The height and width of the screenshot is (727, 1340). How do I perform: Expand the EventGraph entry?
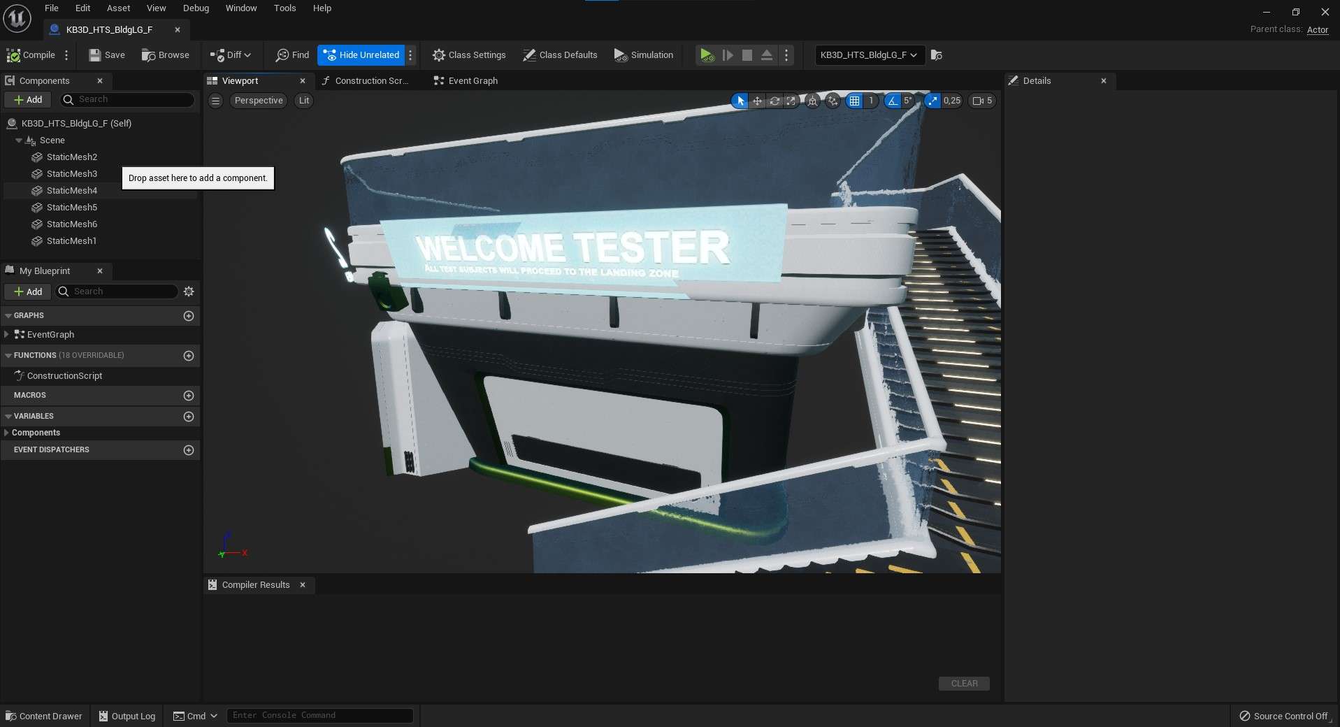coord(6,335)
